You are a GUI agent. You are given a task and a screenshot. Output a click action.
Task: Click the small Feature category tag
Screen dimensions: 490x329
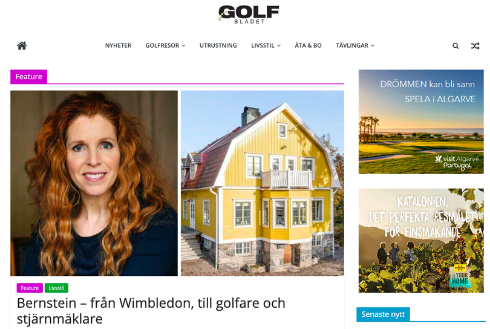tap(30, 288)
